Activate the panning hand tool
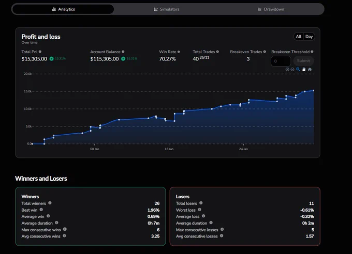This screenshot has width=352, height=254. tap(304, 69)
